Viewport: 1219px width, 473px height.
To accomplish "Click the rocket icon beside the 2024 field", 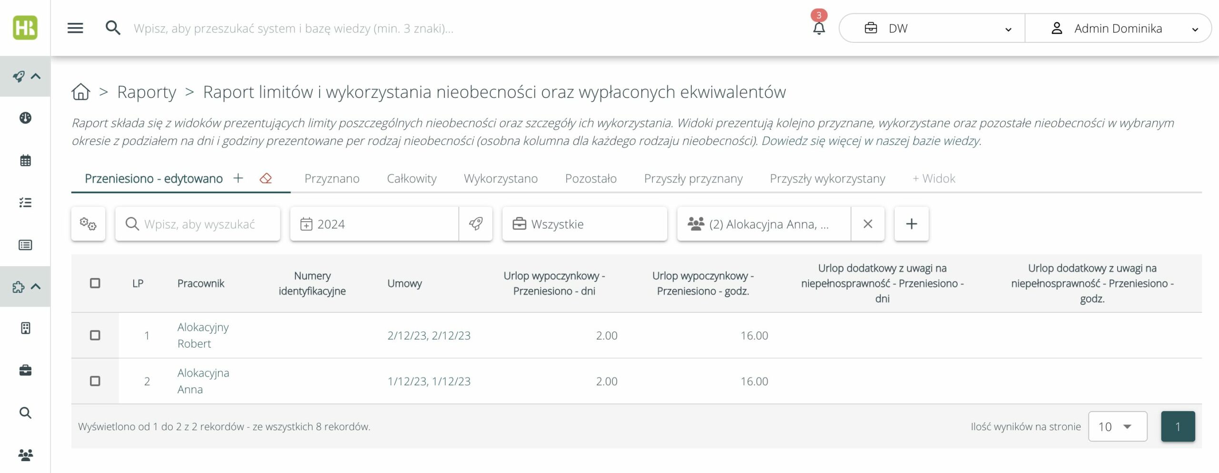I will click(476, 224).
